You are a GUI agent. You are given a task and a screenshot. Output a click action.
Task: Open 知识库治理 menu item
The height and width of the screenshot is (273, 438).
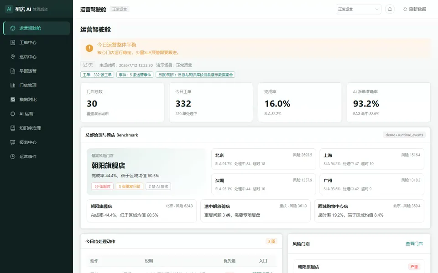click(x=36, y=128)
